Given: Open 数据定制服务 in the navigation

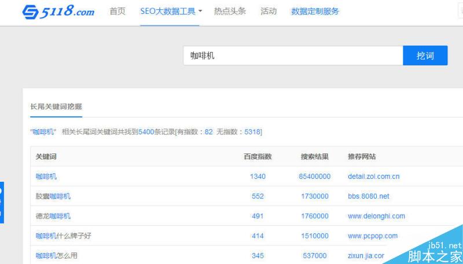Looking at the screenshot, I should (315, 11).
